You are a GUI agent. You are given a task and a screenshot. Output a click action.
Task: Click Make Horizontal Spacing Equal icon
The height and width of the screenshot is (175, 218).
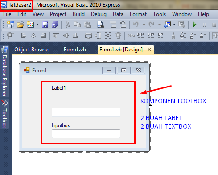tap(131, 36)
